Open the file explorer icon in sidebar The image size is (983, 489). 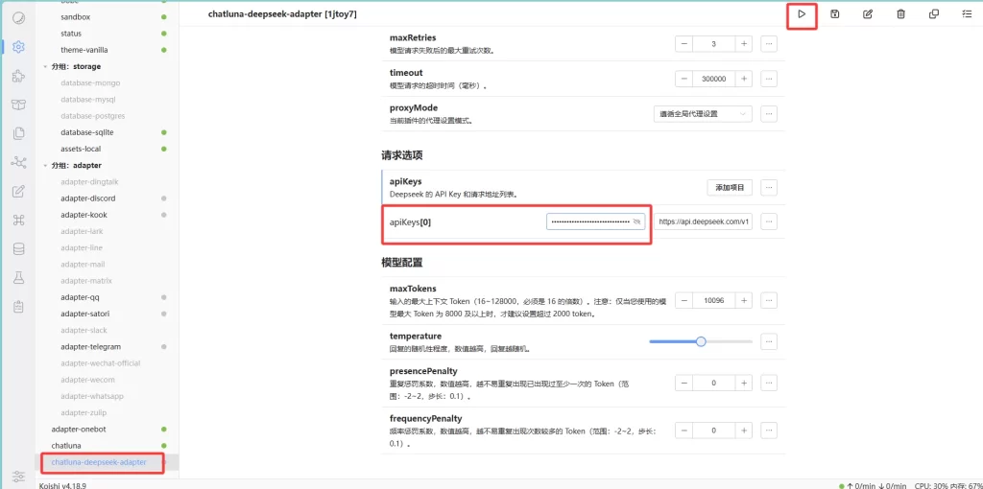[x=18, y=133]
